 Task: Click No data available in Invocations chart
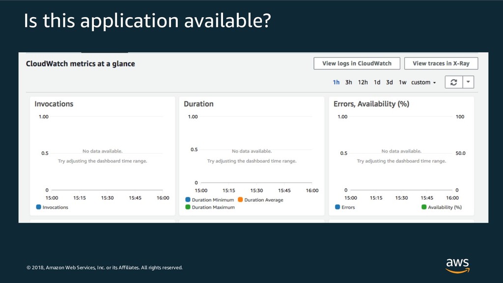(x=102, y=151)
